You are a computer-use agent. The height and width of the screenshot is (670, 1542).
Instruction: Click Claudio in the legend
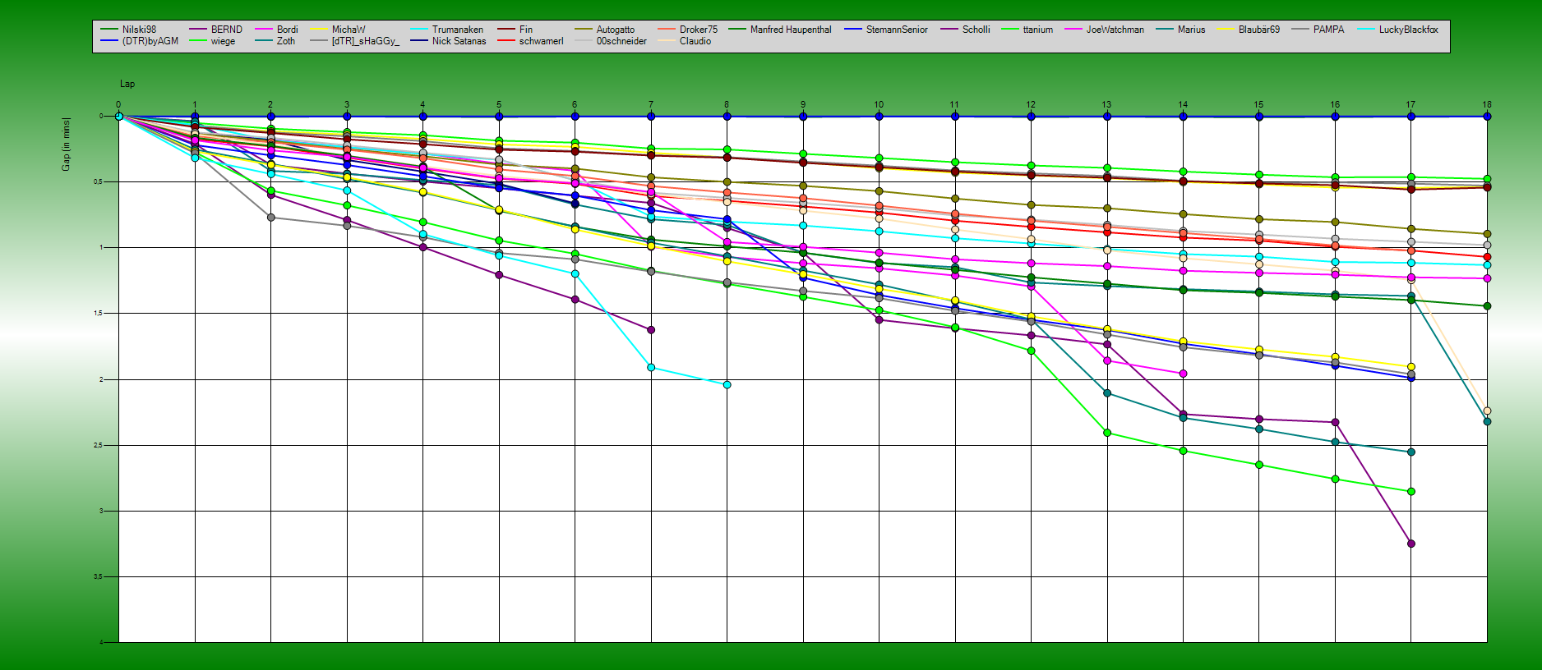click(685, 41)
